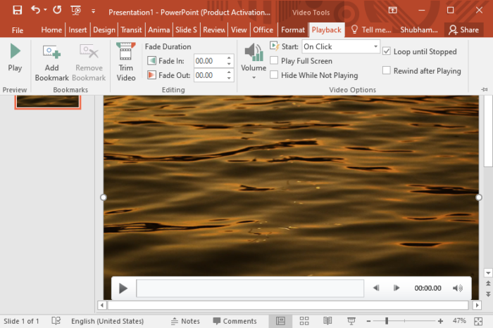Click Ribbon Display Options icon
The width and height of the screenshot is (493, 328).
click(392, 10)
